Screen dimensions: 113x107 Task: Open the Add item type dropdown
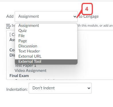(x=46, y=17)
